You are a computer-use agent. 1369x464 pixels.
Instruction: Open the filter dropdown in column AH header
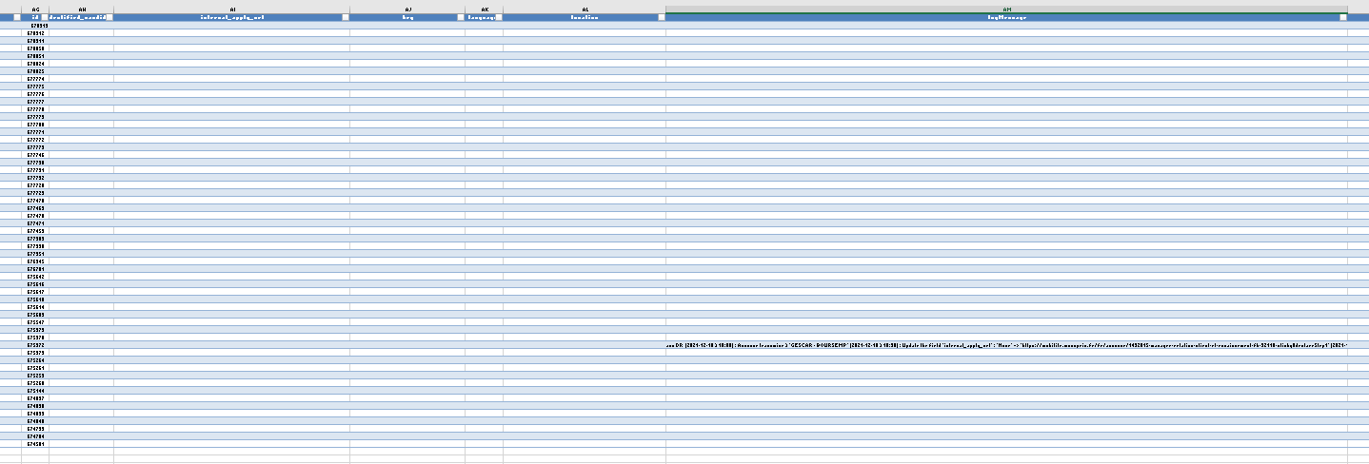coord(109,17)
